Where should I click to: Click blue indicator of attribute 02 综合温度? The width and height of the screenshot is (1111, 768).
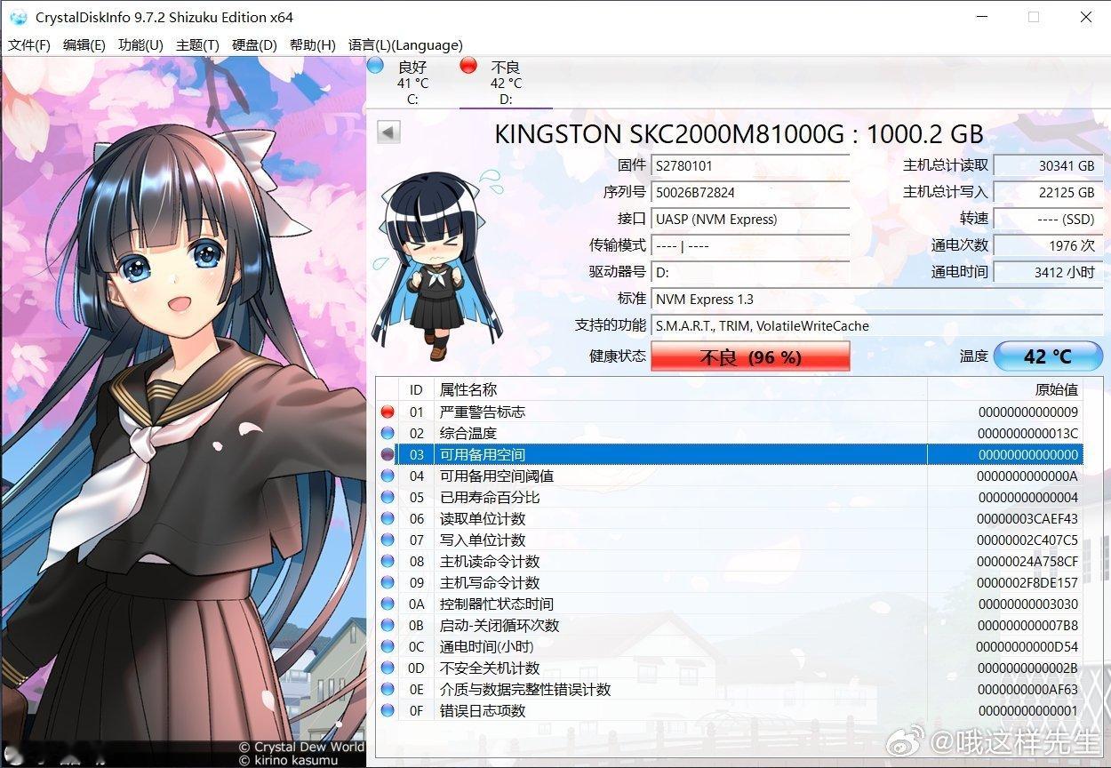coord(388,433)
